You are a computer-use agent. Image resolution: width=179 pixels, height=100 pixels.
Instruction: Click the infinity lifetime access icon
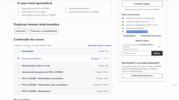pyautogui.click(x=123, y=28)
